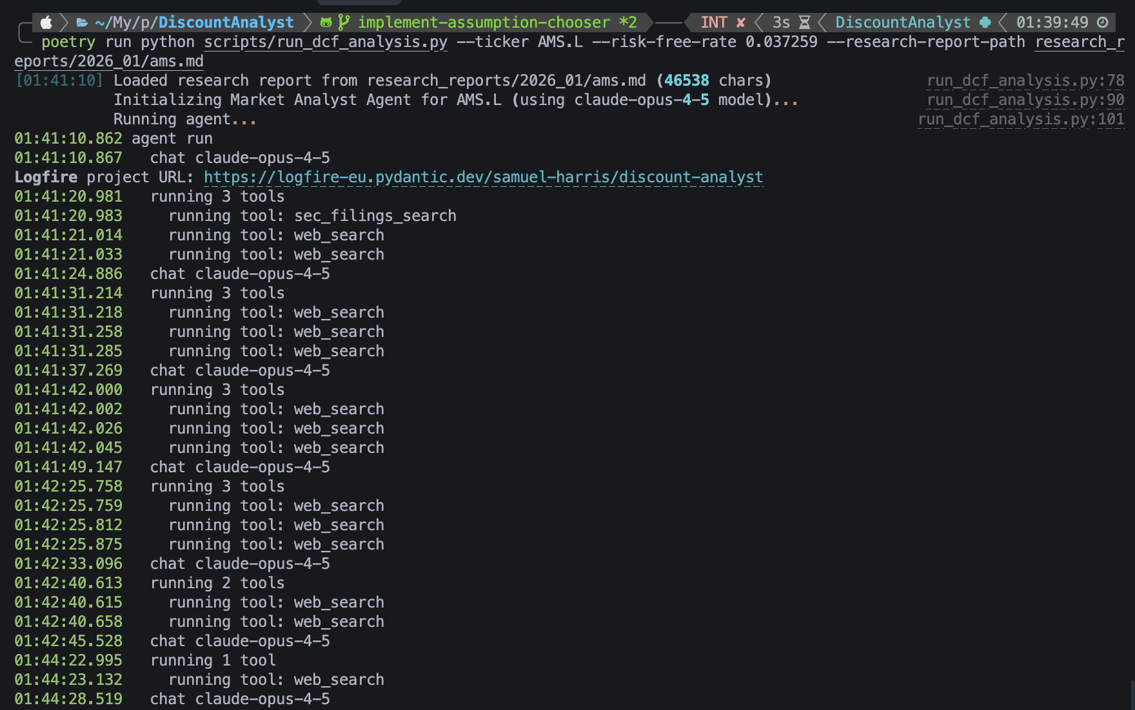Screen dimensions: 1135x710
Task: Click the INT status label
Action: point(713,23)
